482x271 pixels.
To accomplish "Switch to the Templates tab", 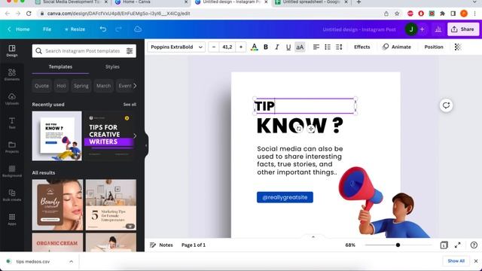I will click(x=60, y=67).
